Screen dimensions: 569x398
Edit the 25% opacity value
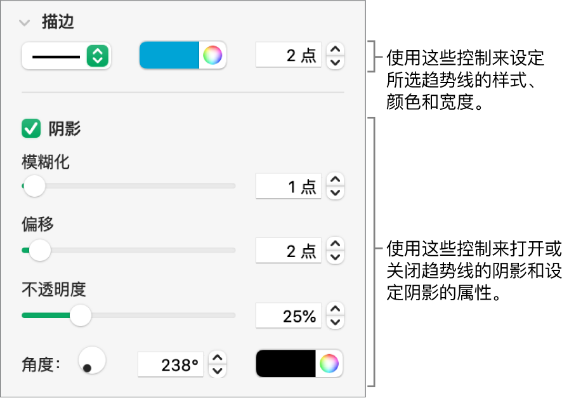click(289, 315)
